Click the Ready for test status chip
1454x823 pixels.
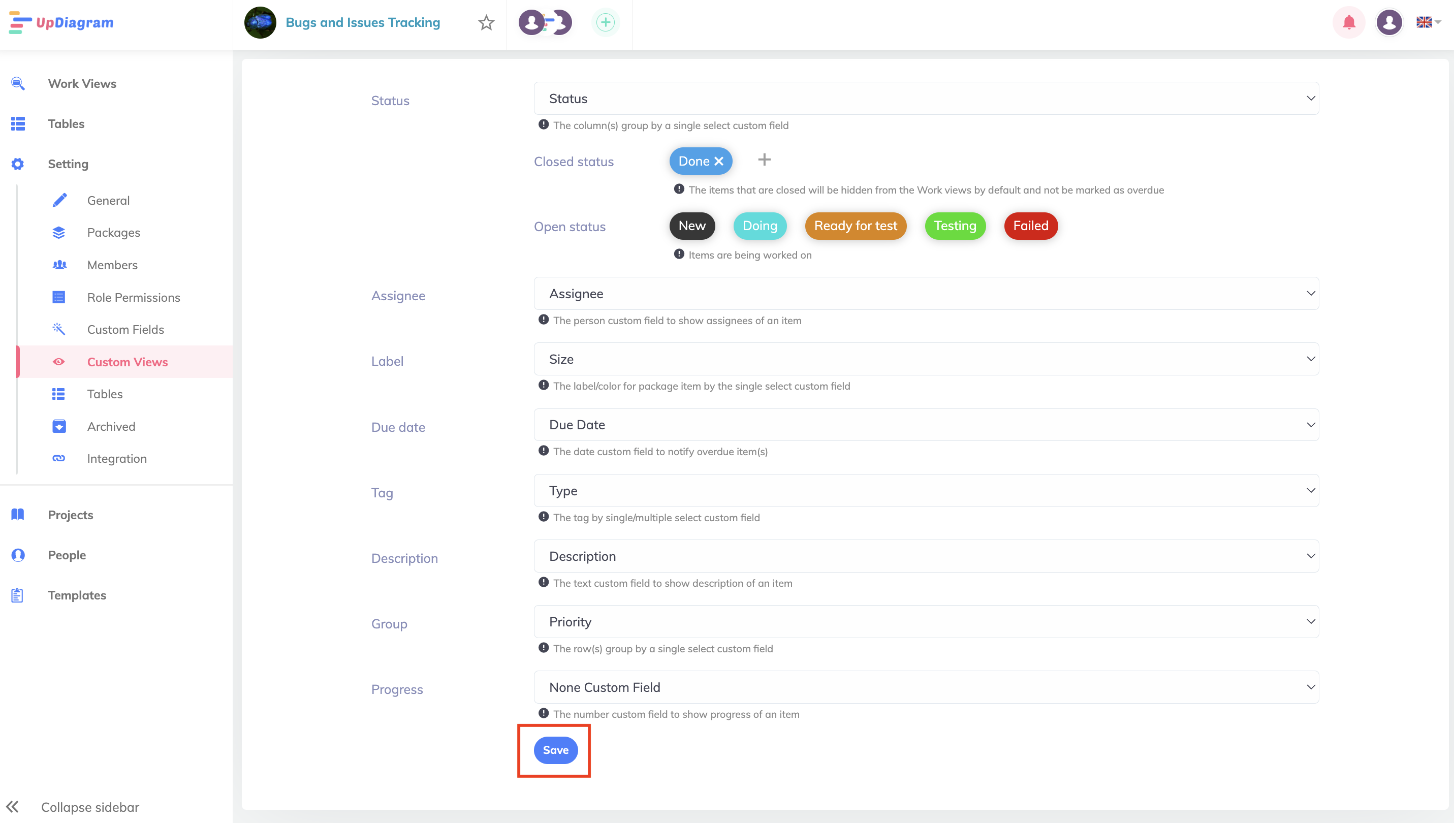tap(856, 226)
